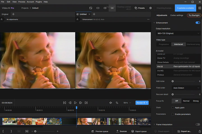Open the Output resolution dropdown
The image size is (202, 134).
[178, 33]
